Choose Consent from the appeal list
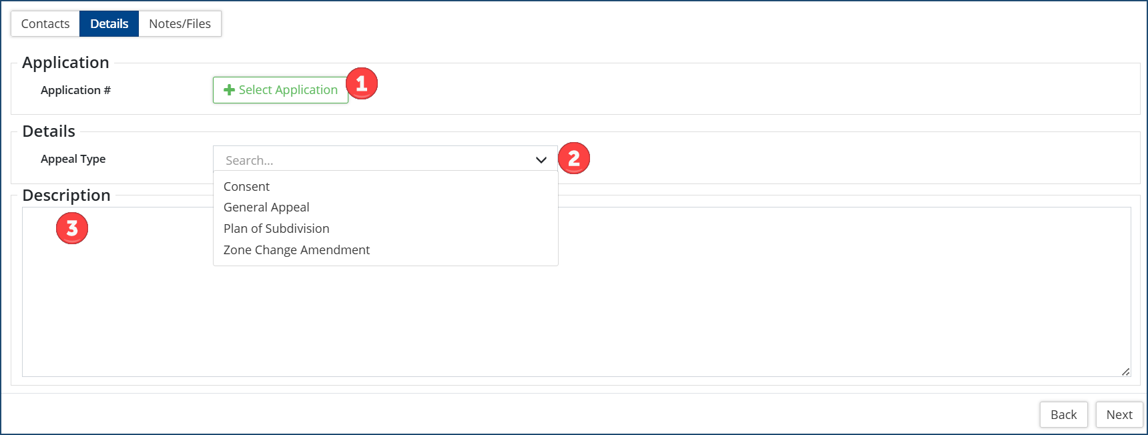 click(247, 187)
